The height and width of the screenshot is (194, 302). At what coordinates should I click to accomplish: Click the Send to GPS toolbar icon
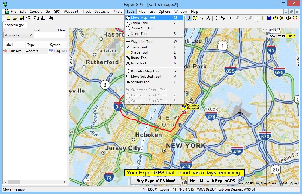(43, 18)
